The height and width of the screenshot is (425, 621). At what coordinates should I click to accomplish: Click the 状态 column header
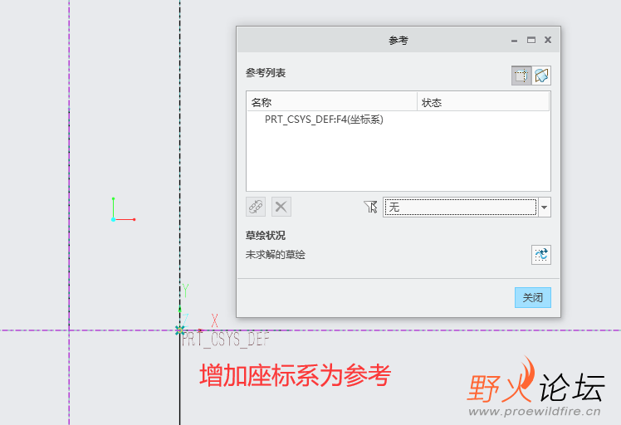pos(483,103)
